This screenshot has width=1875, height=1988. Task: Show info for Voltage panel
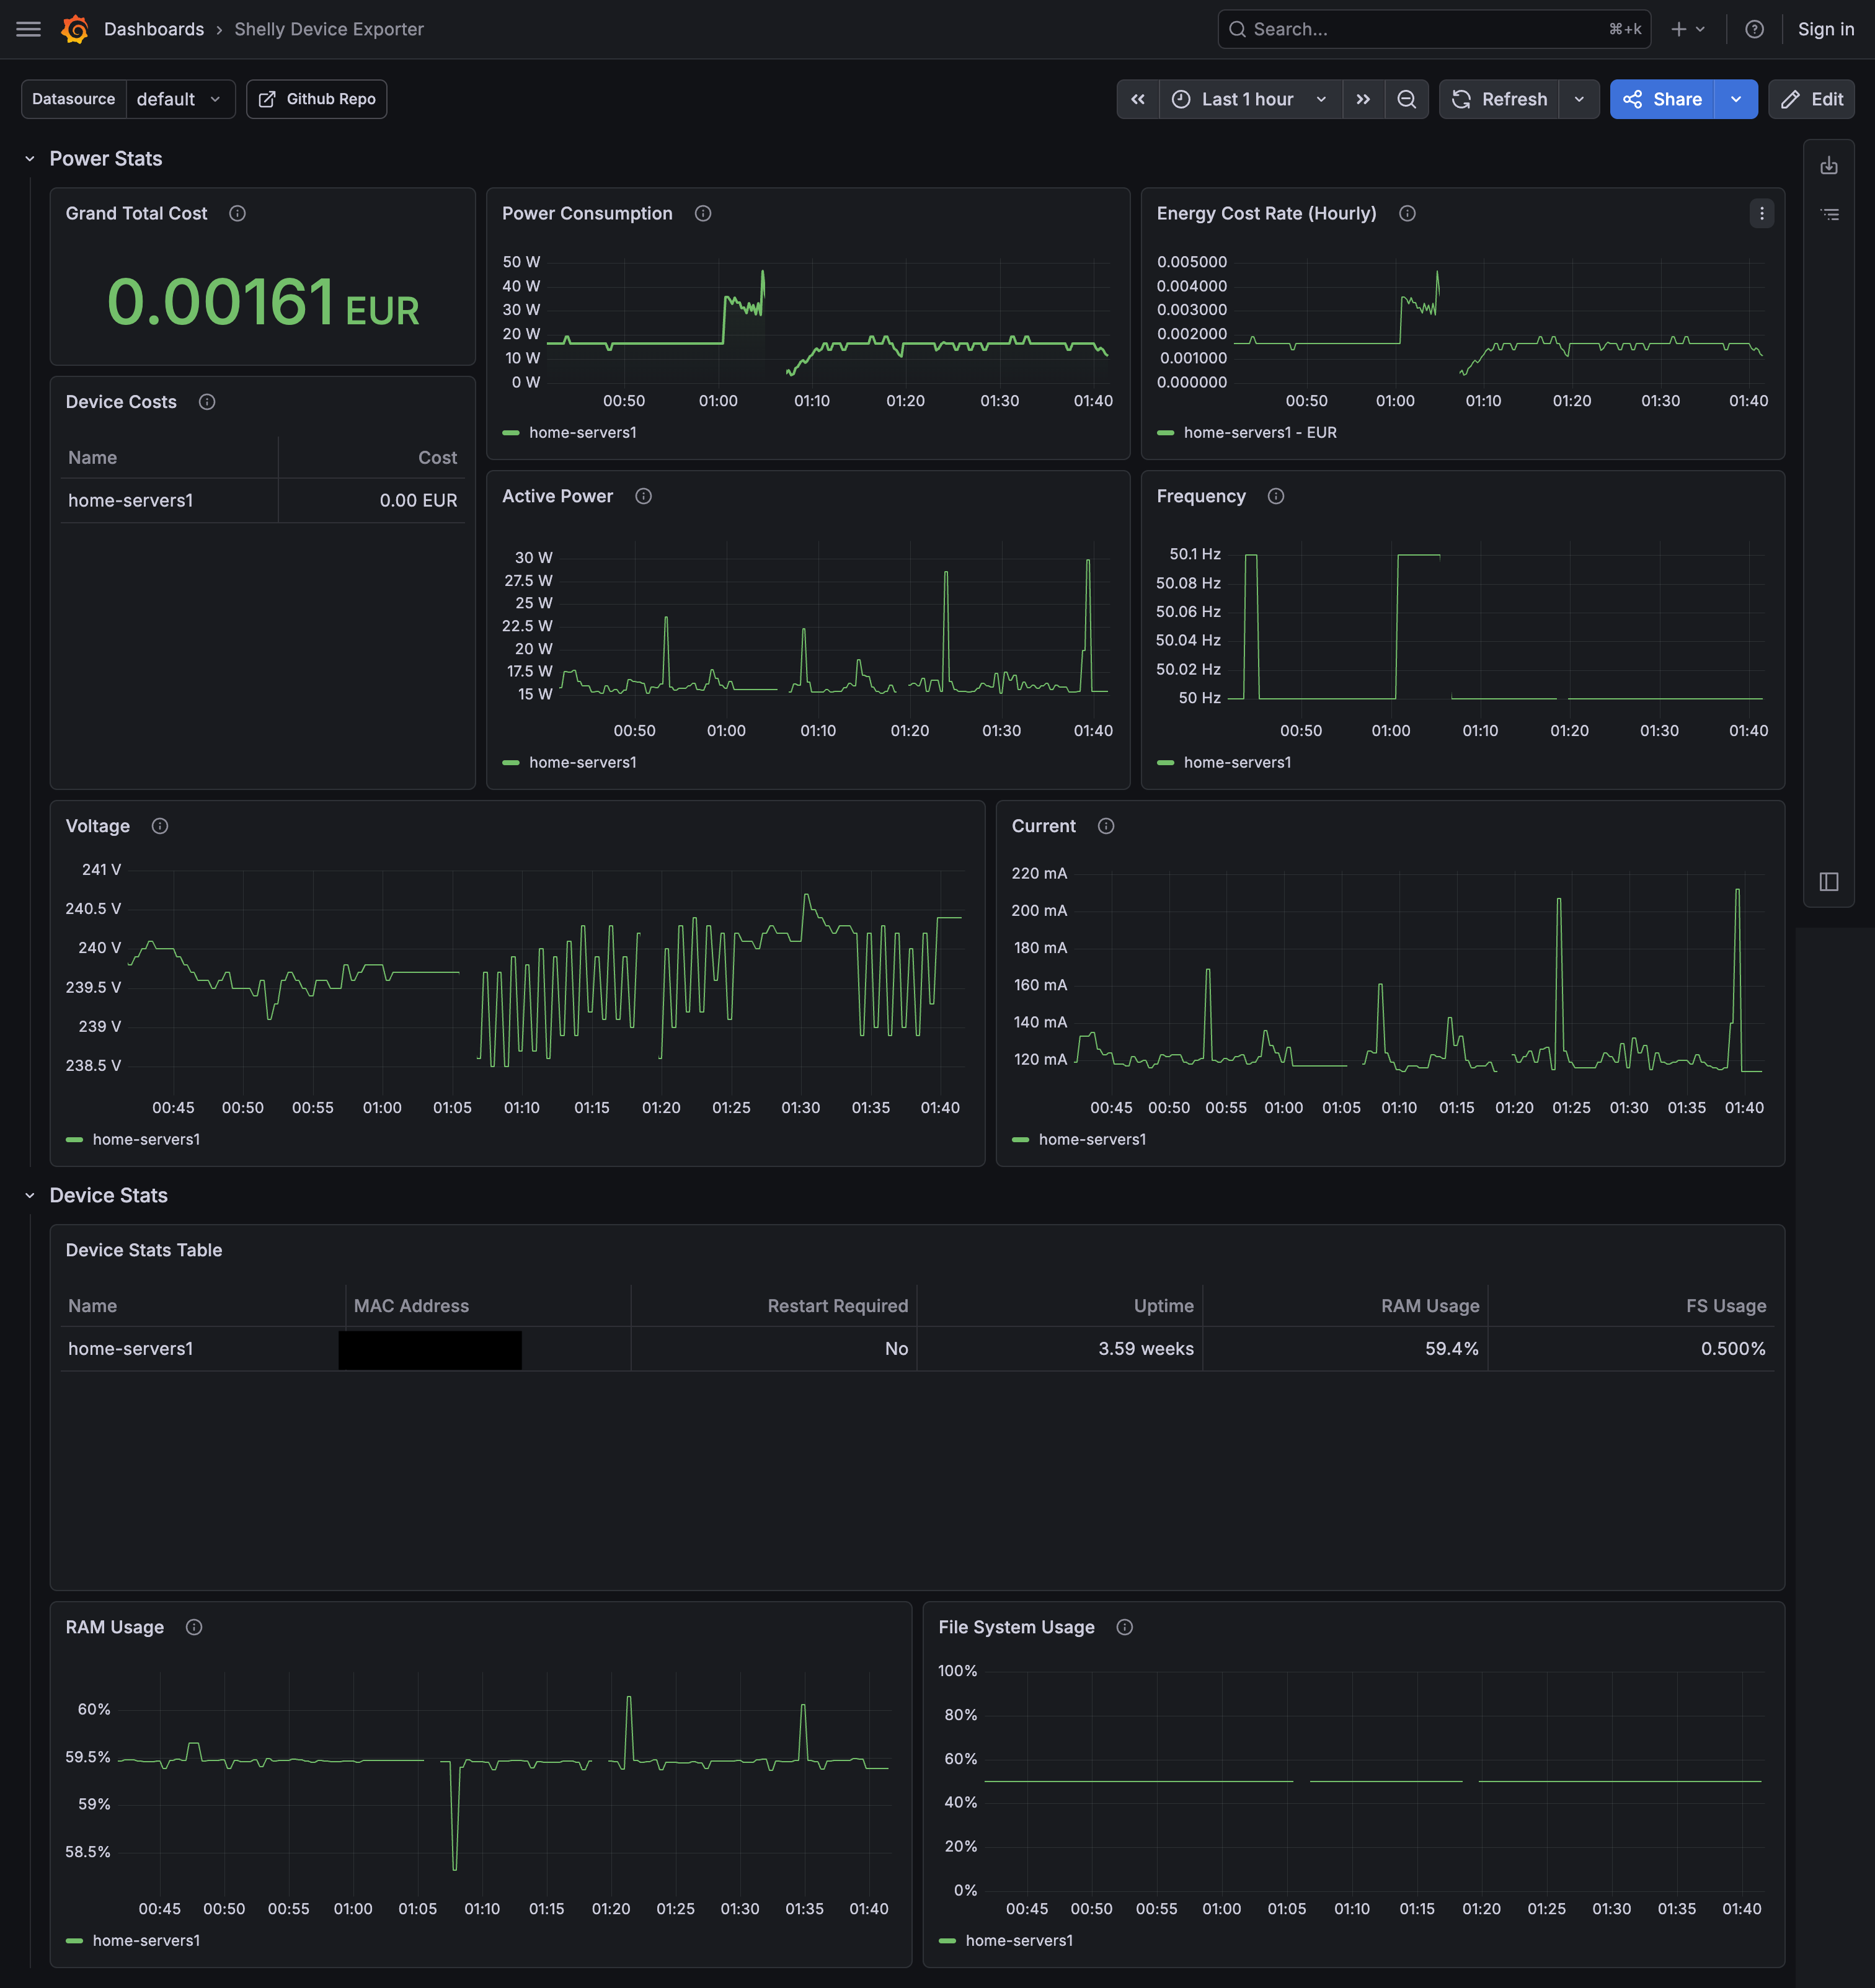[x=160, y=826]
